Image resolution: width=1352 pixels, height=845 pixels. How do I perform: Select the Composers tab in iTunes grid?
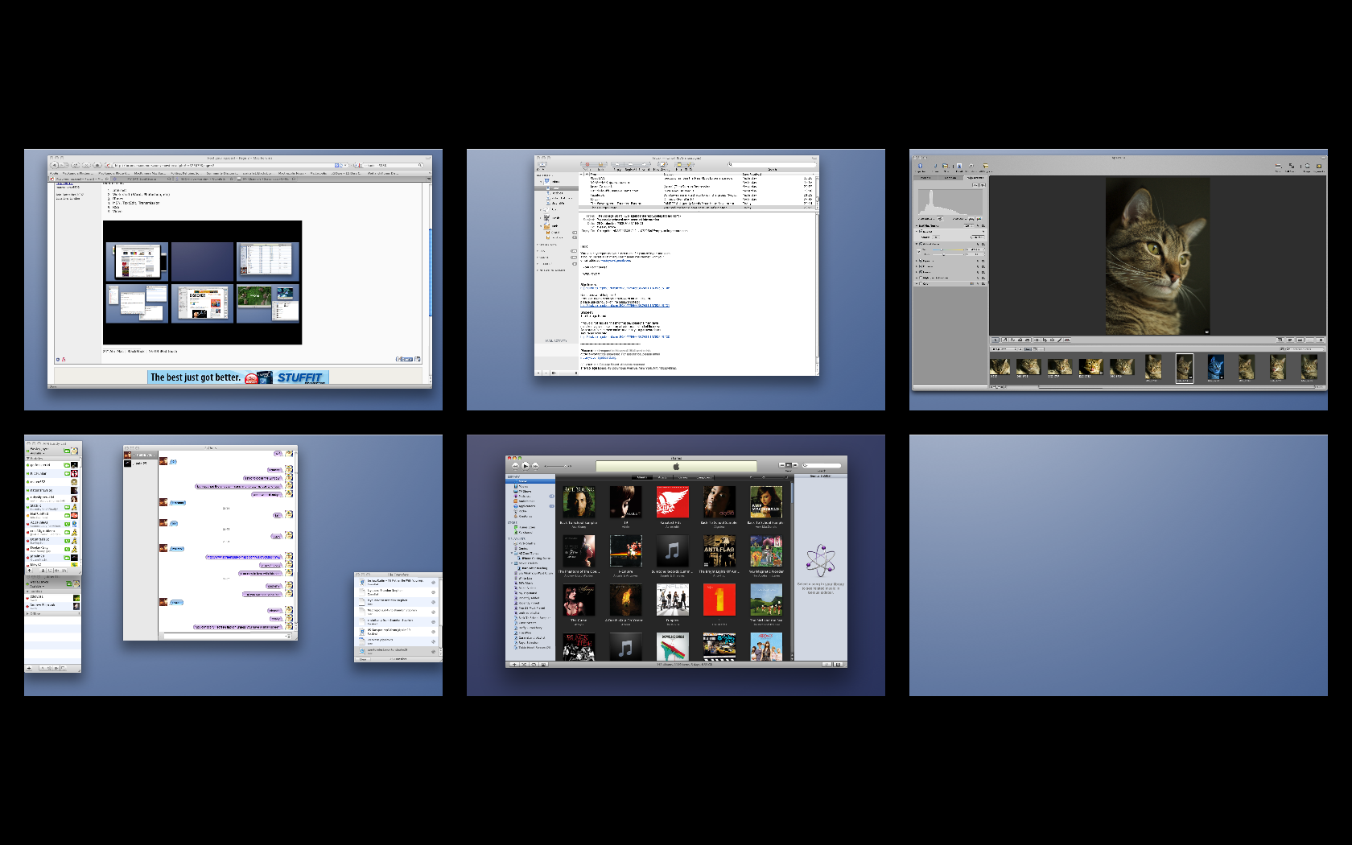[703, 477]
